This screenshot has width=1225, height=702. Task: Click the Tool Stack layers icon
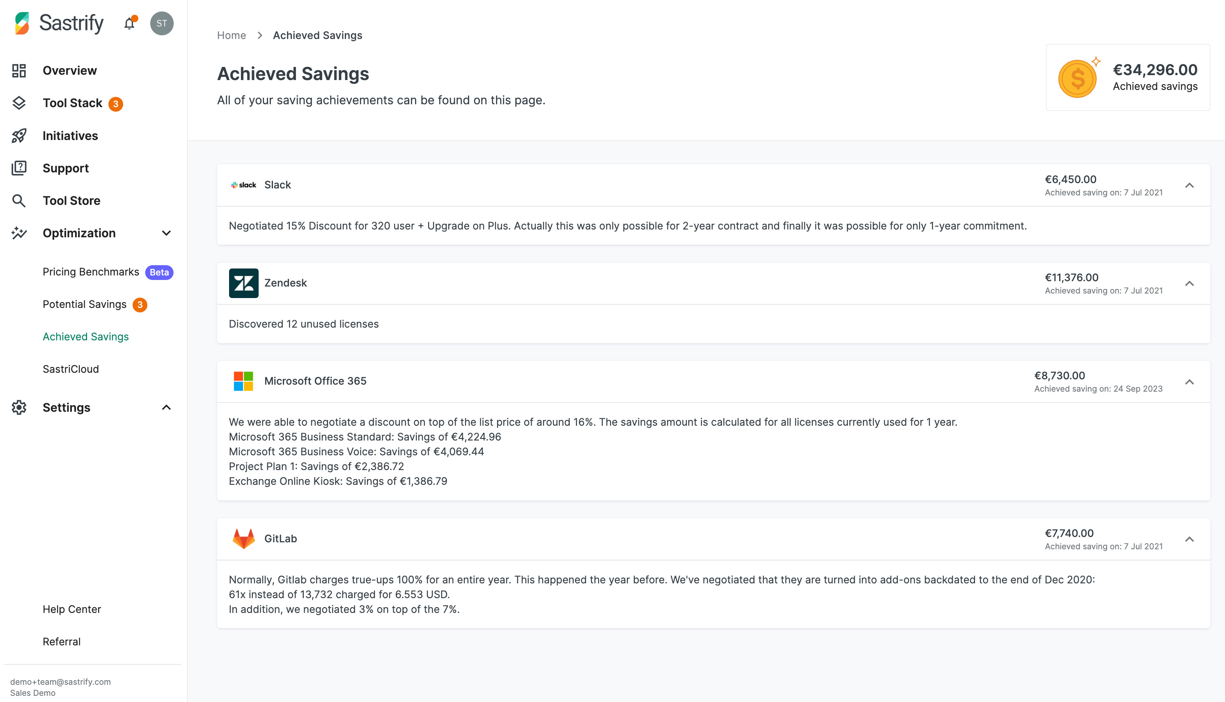click(19, 103)
